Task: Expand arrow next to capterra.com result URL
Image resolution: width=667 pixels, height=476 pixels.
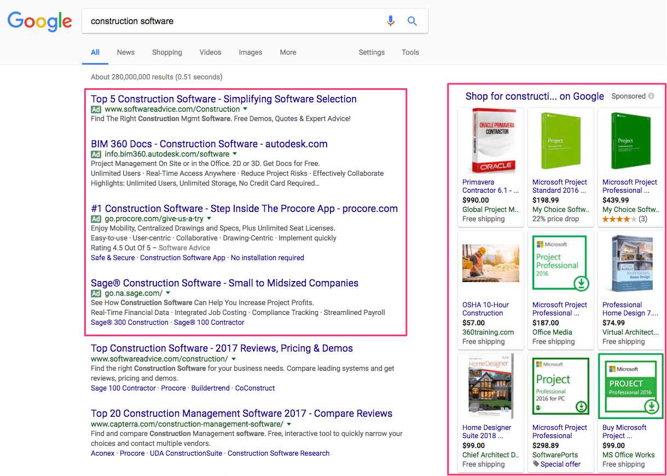Action: point(289,424)
